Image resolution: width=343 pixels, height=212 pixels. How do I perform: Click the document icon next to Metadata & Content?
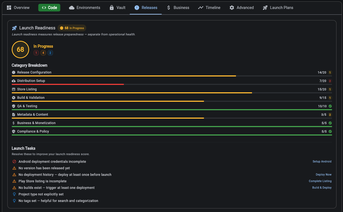pos(13,115)
